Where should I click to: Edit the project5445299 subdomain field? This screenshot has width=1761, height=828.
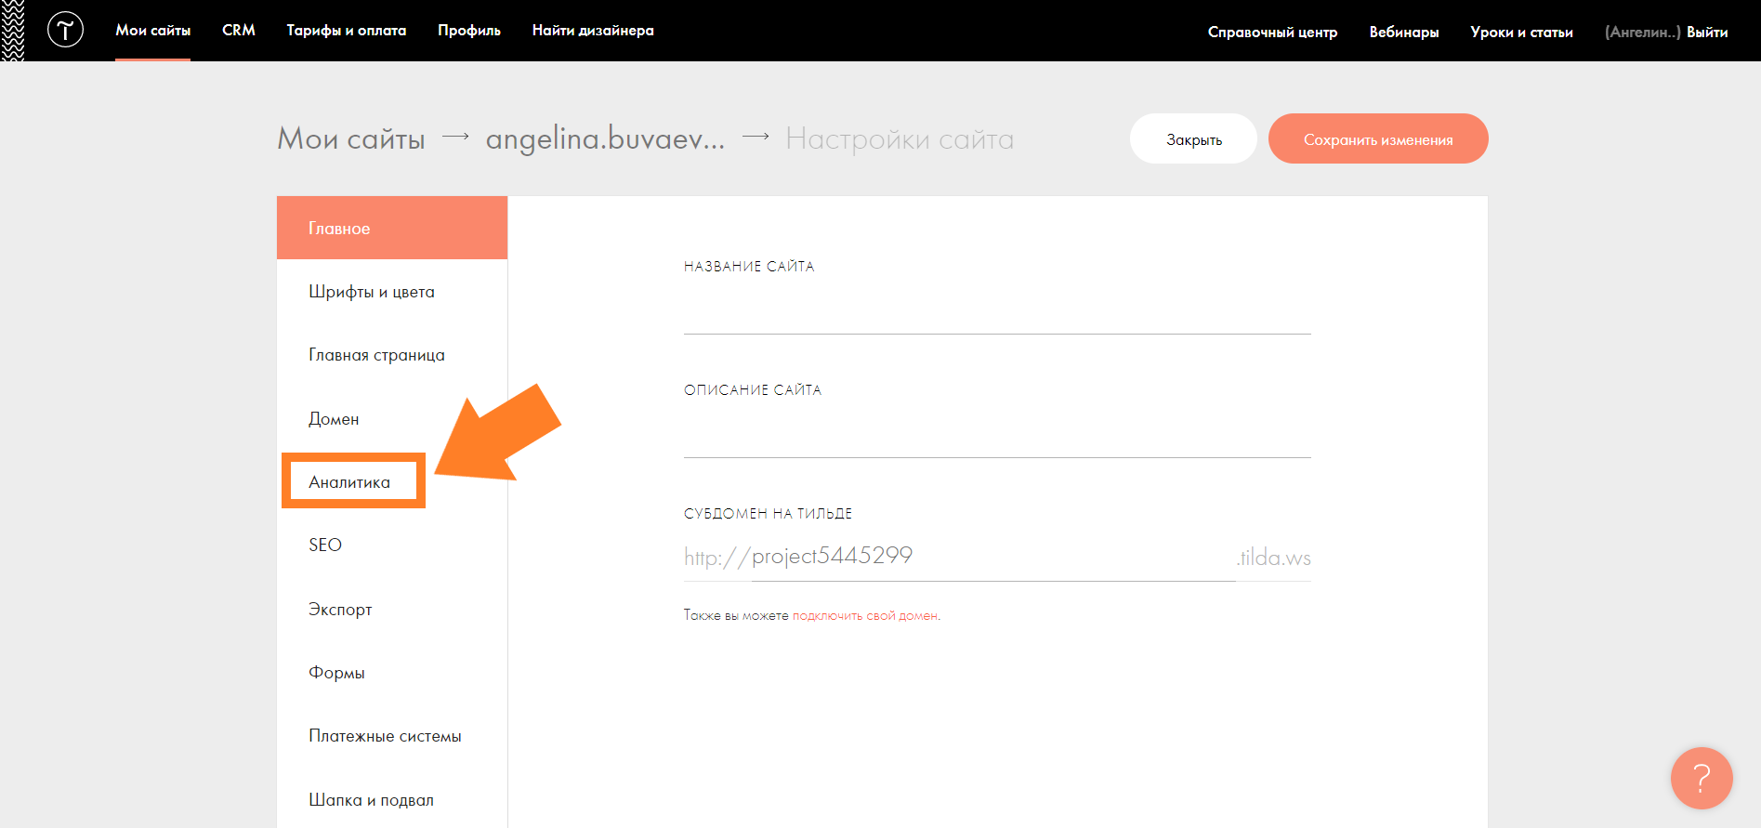(991, 557)
